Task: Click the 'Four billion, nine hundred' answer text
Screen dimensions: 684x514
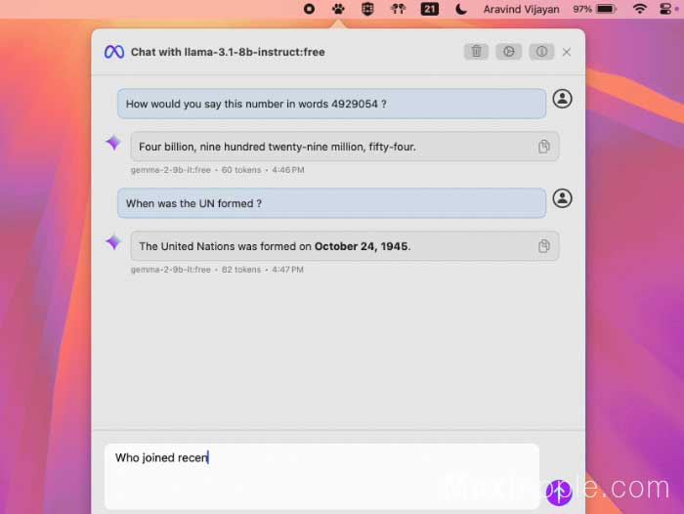Action: pos(278,147)
